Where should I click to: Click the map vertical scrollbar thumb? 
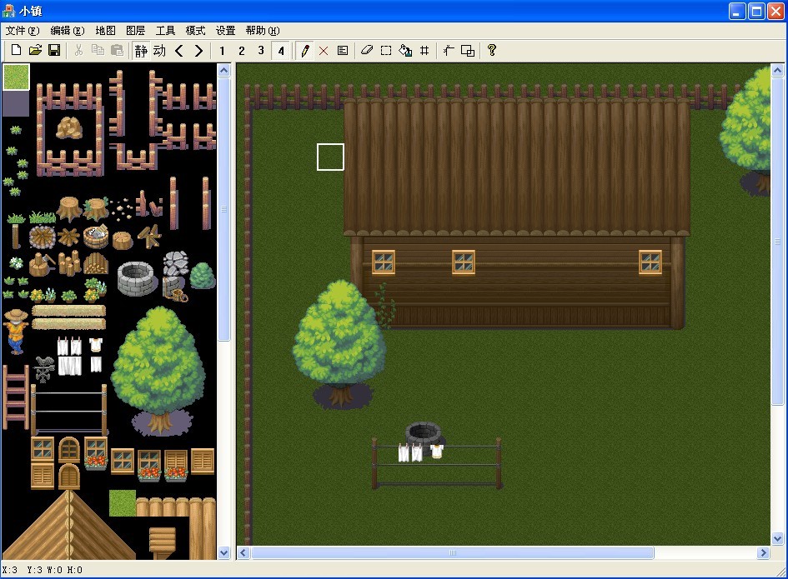[x=777, y=241]
